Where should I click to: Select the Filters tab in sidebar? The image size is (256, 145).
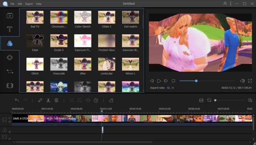(10, 43)
